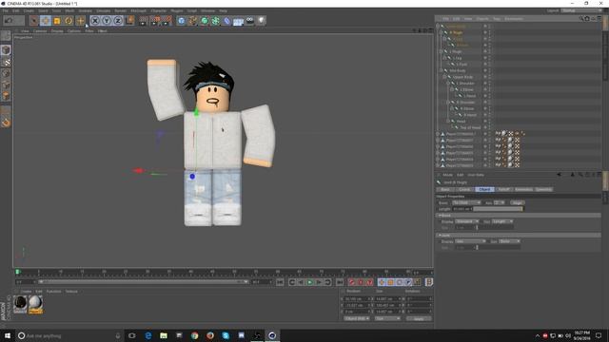Open Chrome from the Windows taskbar
Viewport: 609px width, 342px height.
point(194,335)
